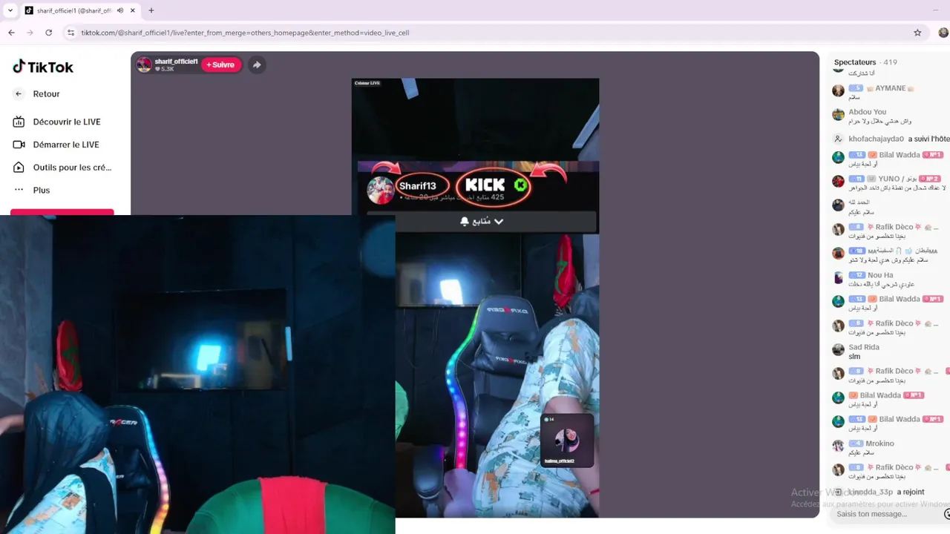Open the Spectateurs viewer list
950x534 pixels.
pyautogui.click(x=855, y=62)
